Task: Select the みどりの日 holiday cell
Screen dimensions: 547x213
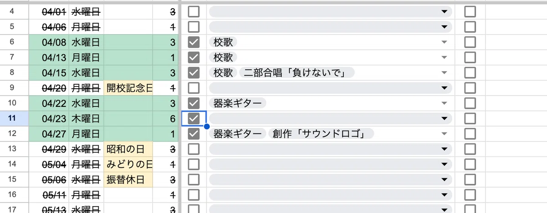Action: 129,164
